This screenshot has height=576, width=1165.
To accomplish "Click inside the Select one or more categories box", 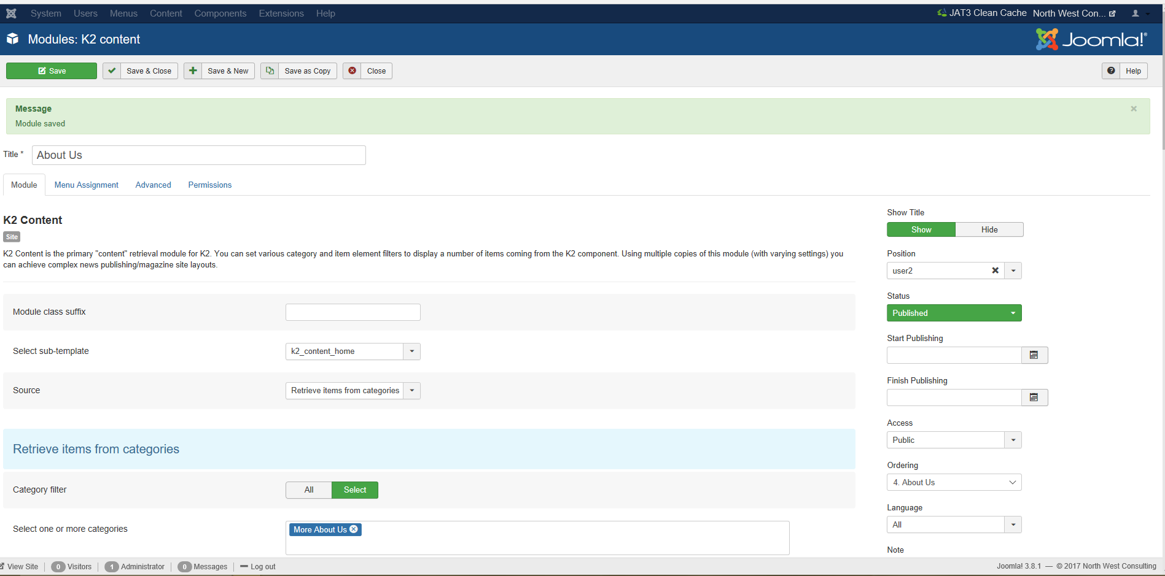I will click(537, 538).
